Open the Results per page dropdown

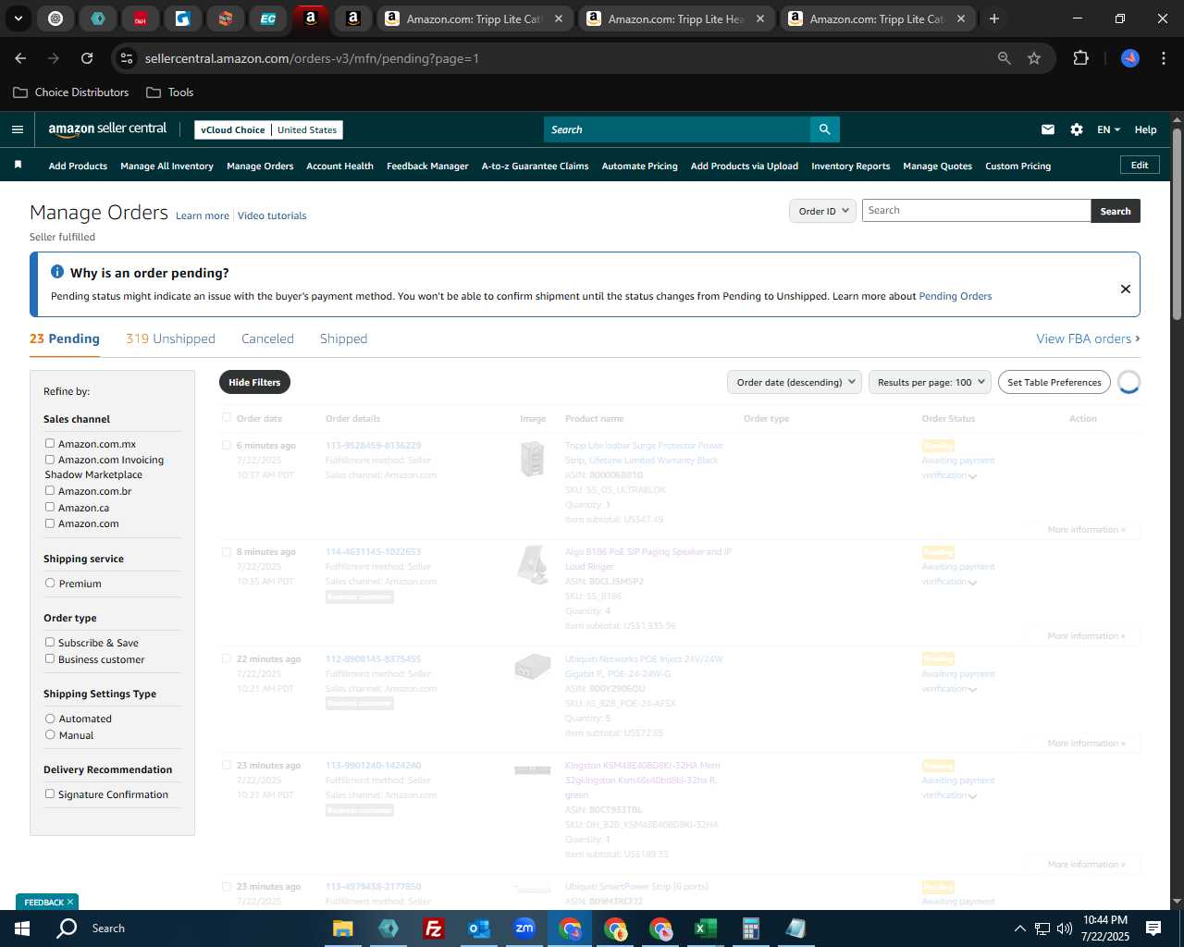pyautogui.click(x=930, y=382)
